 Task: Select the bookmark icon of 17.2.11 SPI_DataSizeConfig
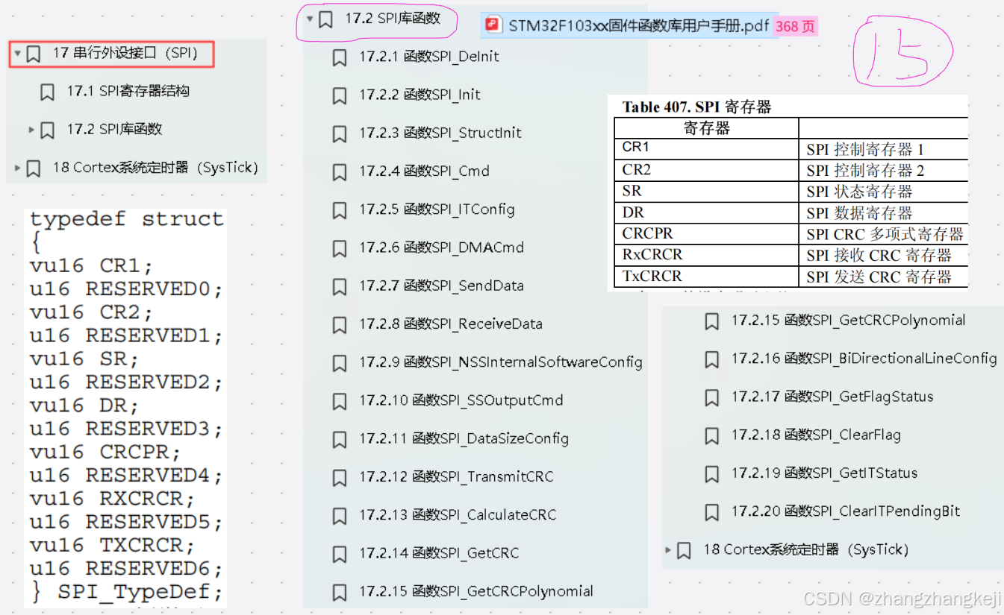[x=340, y=440]
